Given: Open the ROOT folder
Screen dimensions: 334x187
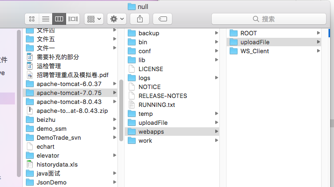Looking at the screenshot, I should click(x=274, y=33).
